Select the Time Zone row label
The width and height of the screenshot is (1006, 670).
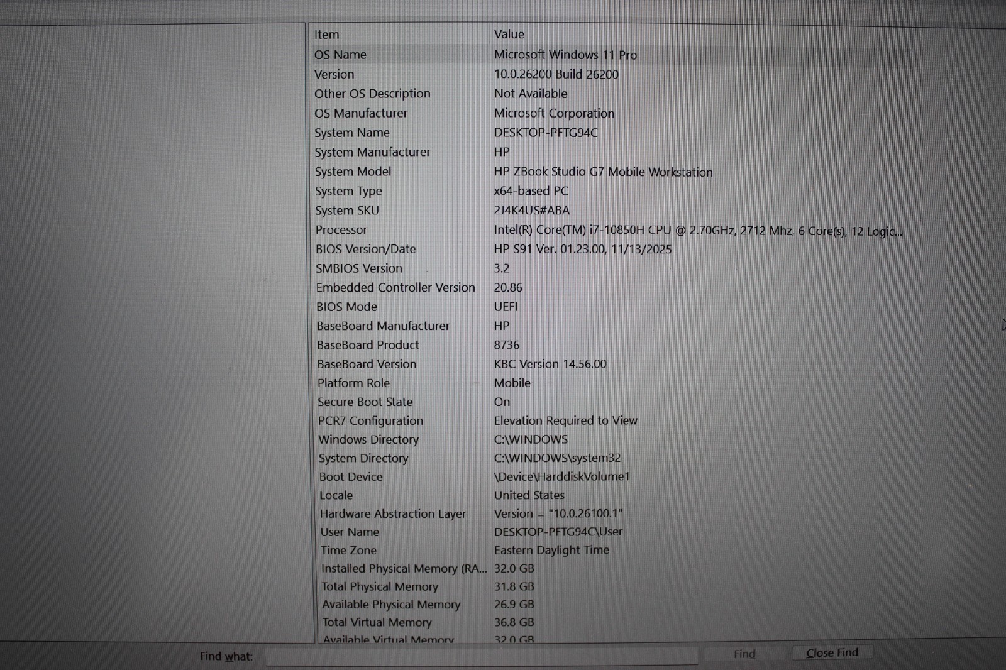pyautogui.click(x=348, y=550)
